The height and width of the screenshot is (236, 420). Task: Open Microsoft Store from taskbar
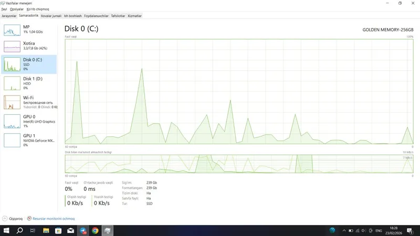tap(58, 230)
